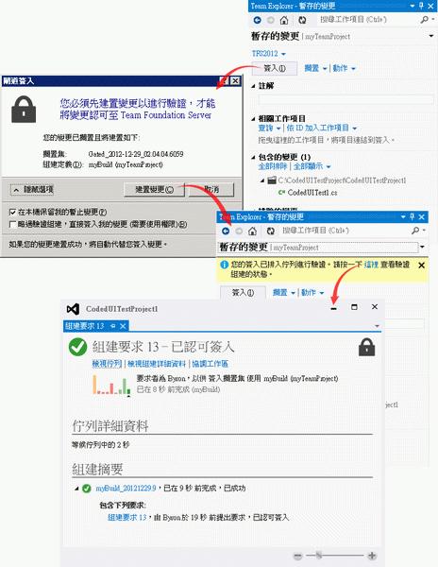
Task: Collapse the 包含的變更 (1) section
Action: click(254, 157)
